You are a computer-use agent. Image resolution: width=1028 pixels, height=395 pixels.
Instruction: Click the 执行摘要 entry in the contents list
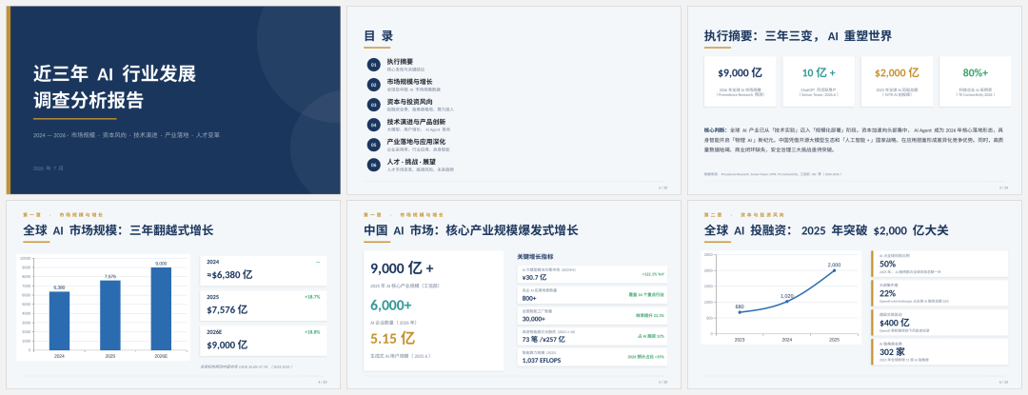click(400, 61)
